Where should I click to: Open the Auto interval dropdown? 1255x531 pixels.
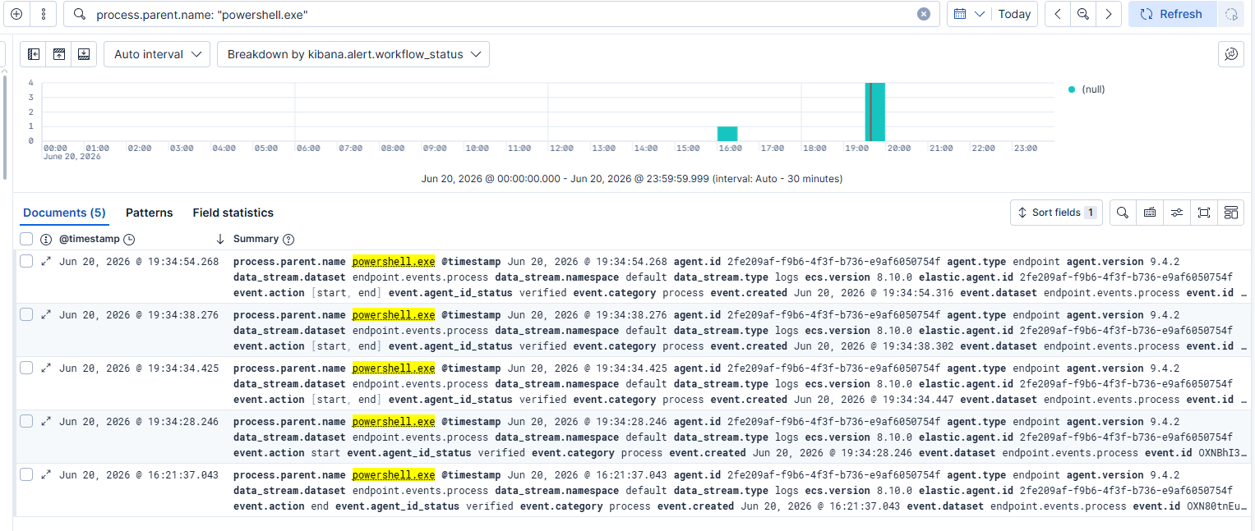[156, 54]
